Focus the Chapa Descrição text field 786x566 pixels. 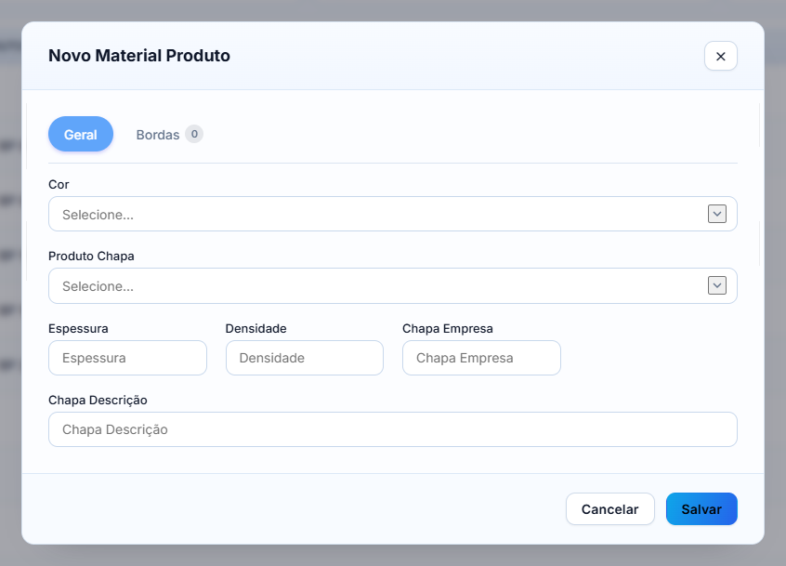coord(392,429)
